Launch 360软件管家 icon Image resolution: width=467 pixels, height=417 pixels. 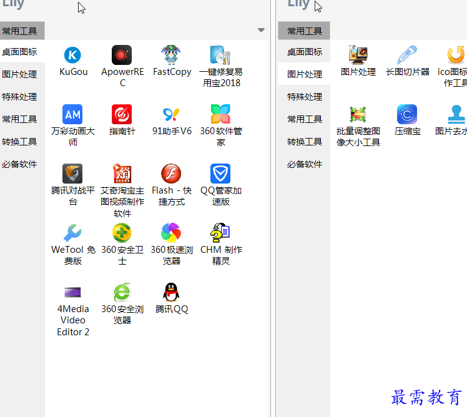pyautogui.click(x=220, y=115)
